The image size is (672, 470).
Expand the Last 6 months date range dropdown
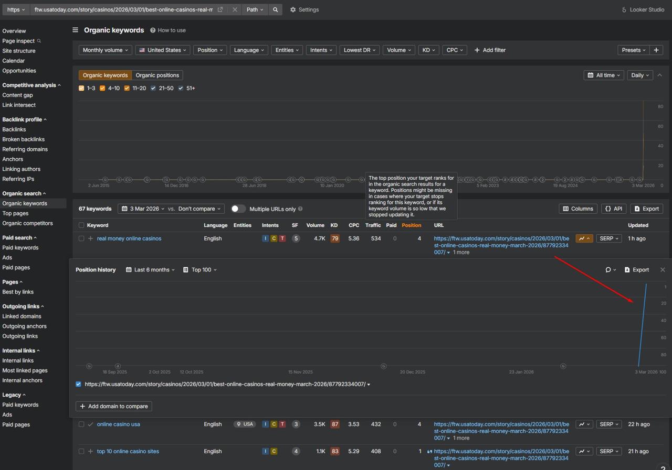tap(151, 270)
